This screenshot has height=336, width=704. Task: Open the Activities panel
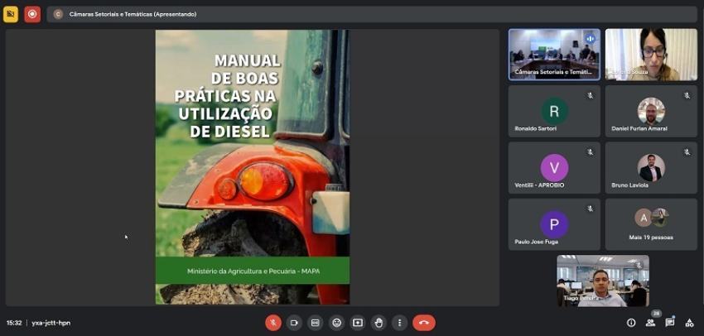[689, 323]
